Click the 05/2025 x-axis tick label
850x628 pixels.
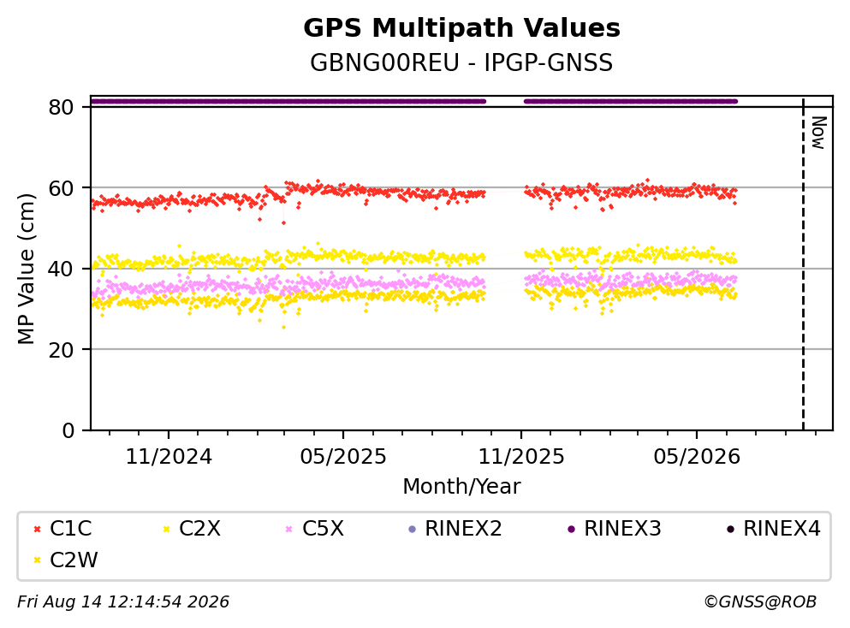(x=343, y=457)
